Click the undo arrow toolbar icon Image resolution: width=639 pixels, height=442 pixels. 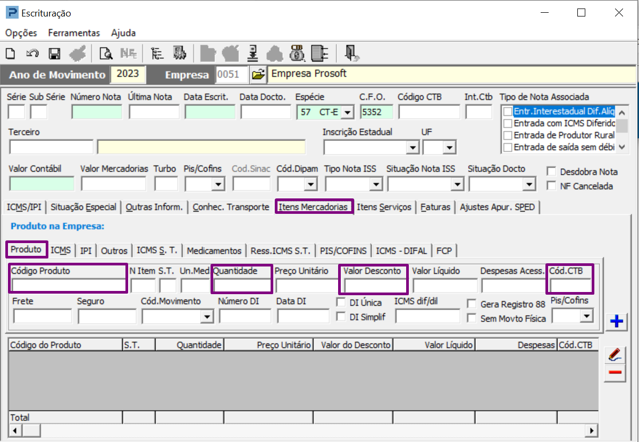32,53
